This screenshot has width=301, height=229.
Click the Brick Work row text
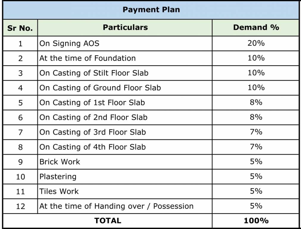point(60,162)
